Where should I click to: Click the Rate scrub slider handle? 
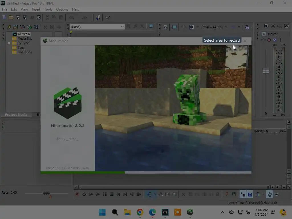tap(46, 193)
